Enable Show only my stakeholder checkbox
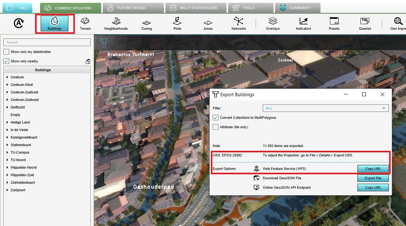 coord(6,52)
